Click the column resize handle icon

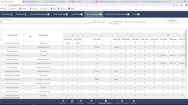point(30,36)
